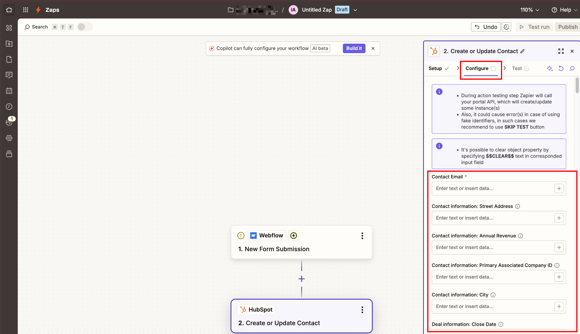Switch to the Test tab
580x334 pixels.
coord(517,68)
